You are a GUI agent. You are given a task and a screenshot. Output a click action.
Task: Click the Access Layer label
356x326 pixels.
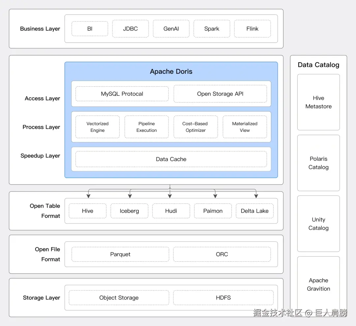(43, 99)
